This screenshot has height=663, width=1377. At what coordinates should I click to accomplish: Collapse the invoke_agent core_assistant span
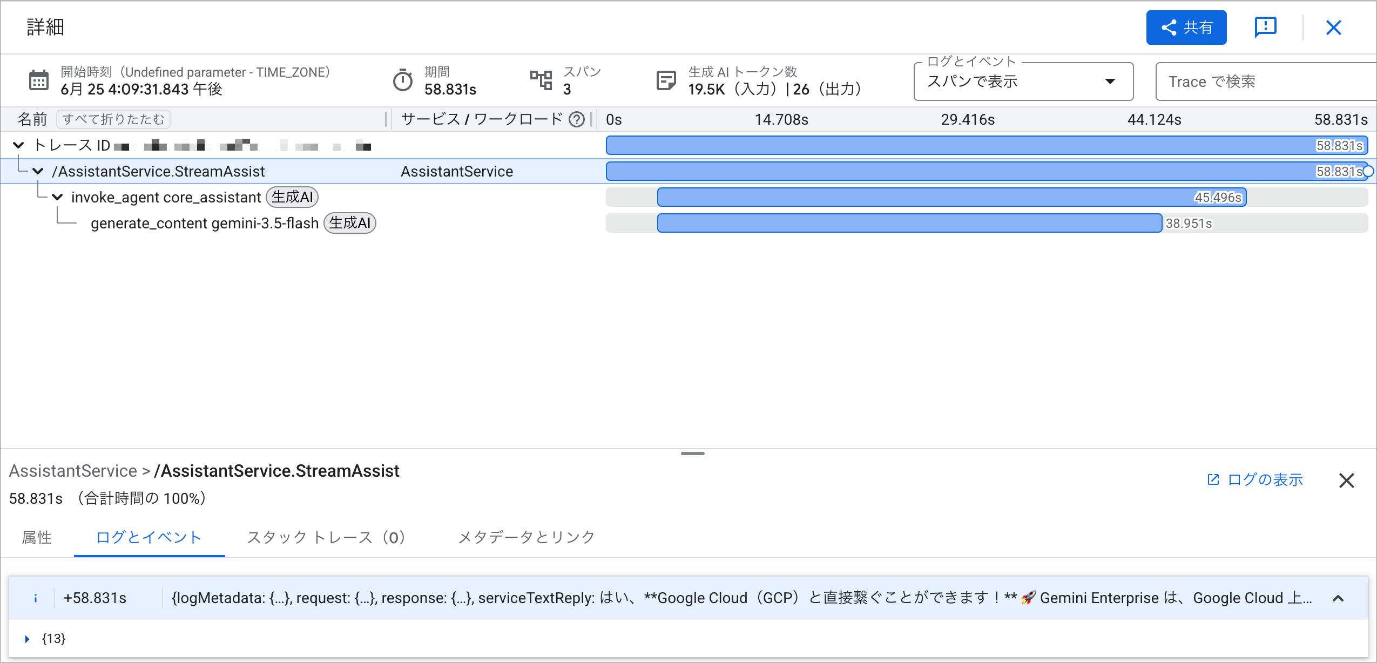[x=57, y=197]
